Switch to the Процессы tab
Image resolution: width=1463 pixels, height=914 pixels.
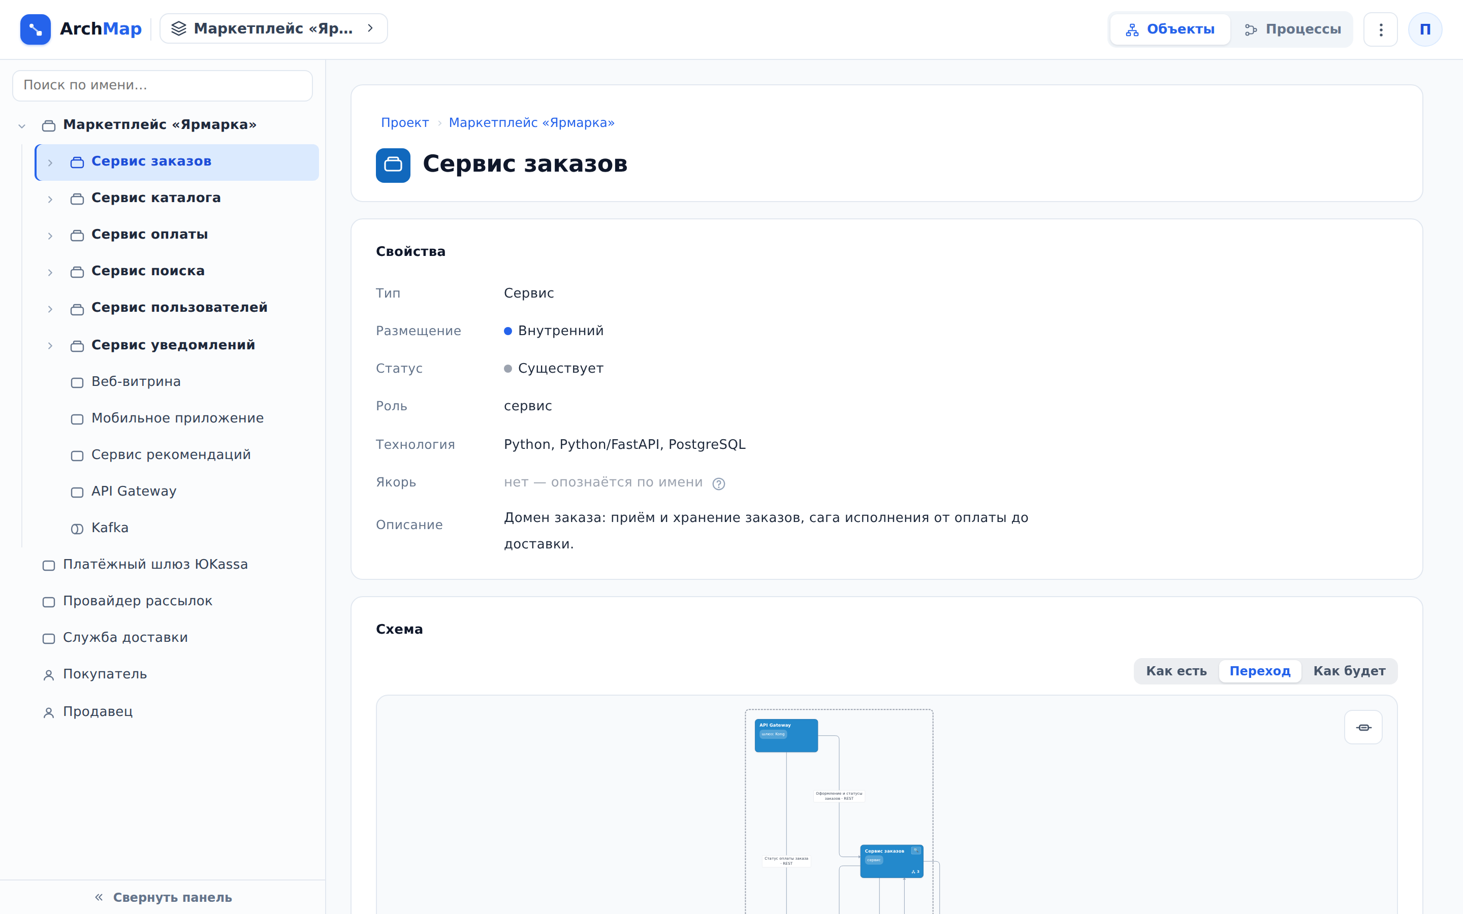pyautogui.click(x=1292, y=29)
